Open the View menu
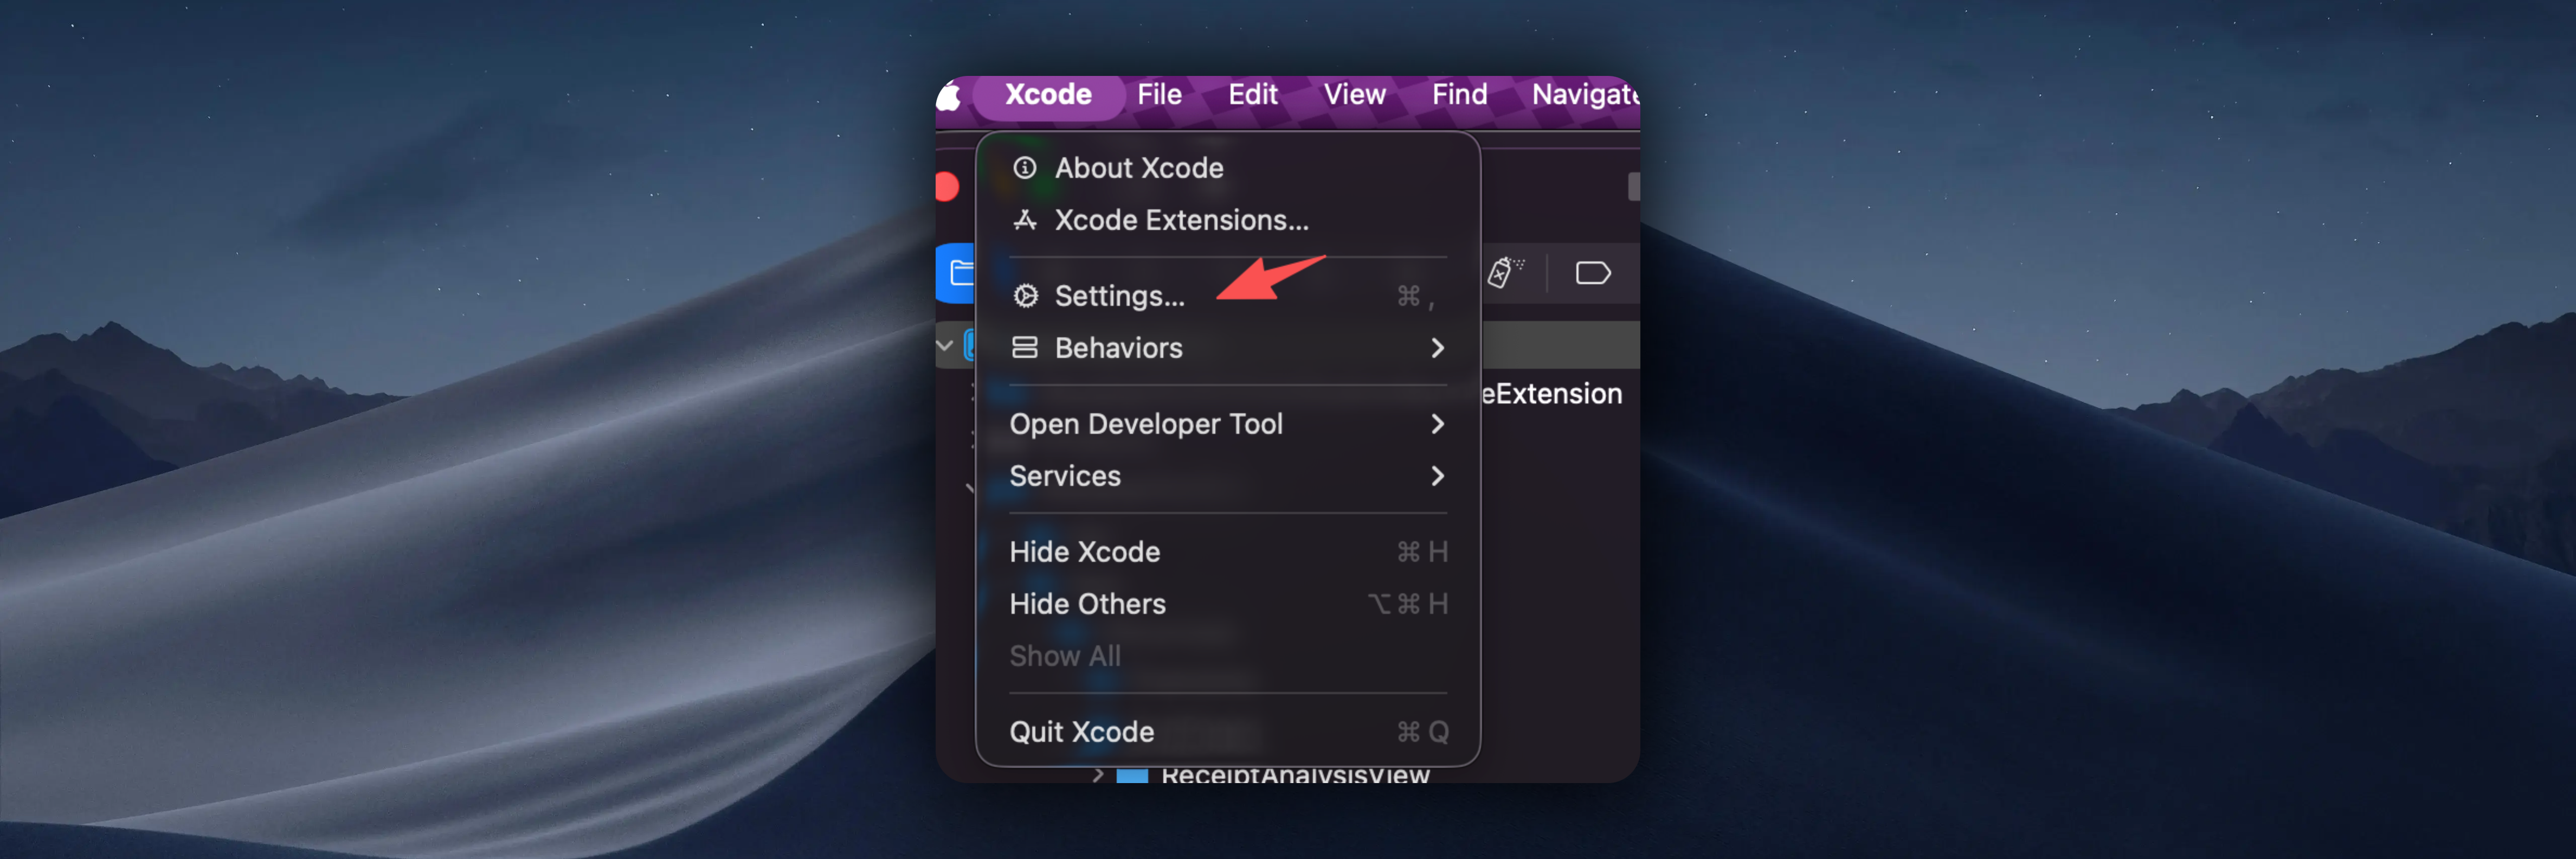Screen dimensions: 2576x859 coord(1355,95)
